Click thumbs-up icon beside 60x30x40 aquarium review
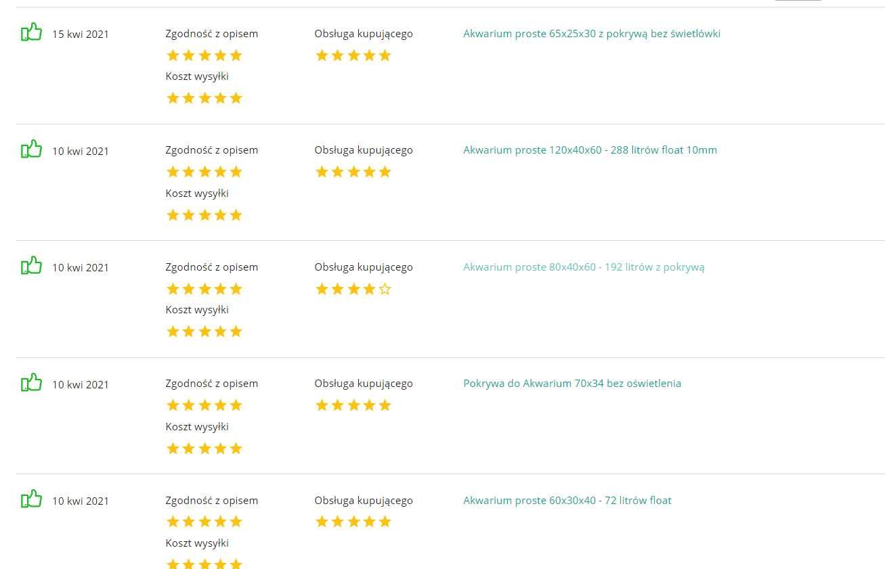This screenshot has height=569, width=885. 31,499
